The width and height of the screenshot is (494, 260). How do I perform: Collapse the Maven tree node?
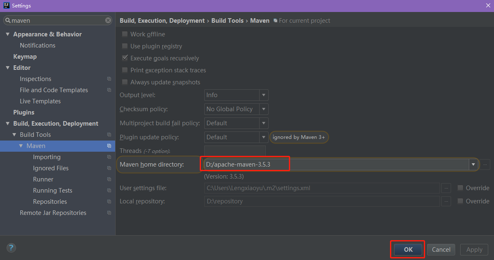pos(21,146)
